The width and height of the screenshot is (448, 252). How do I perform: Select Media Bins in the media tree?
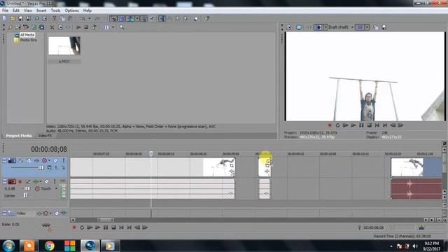pos(28,41)
